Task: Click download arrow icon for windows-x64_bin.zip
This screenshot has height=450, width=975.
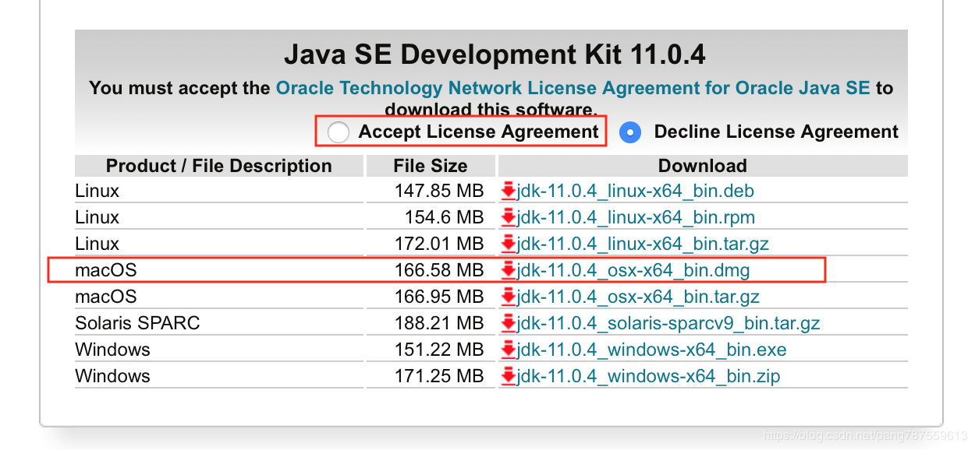Action: pos(509,376)
